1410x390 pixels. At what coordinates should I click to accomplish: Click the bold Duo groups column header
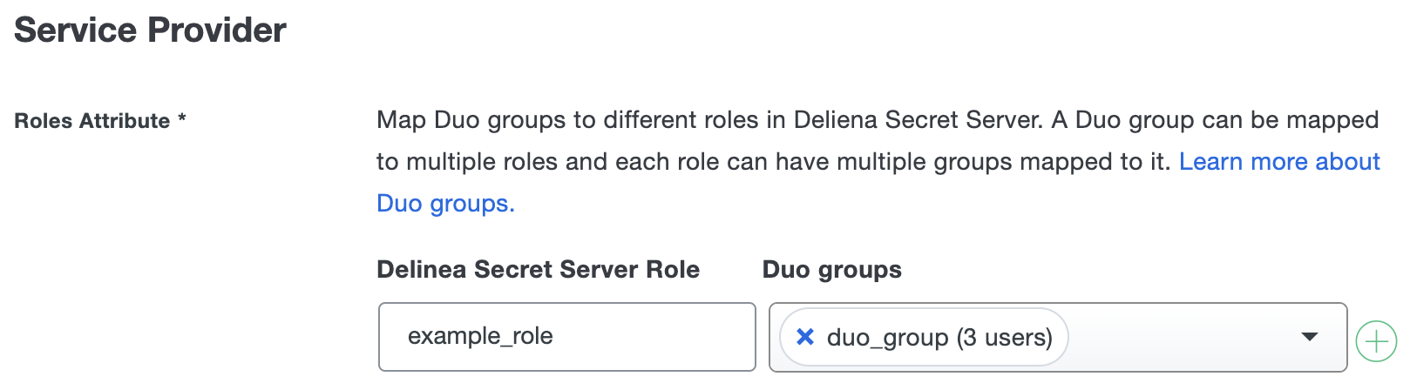[831, 270]
